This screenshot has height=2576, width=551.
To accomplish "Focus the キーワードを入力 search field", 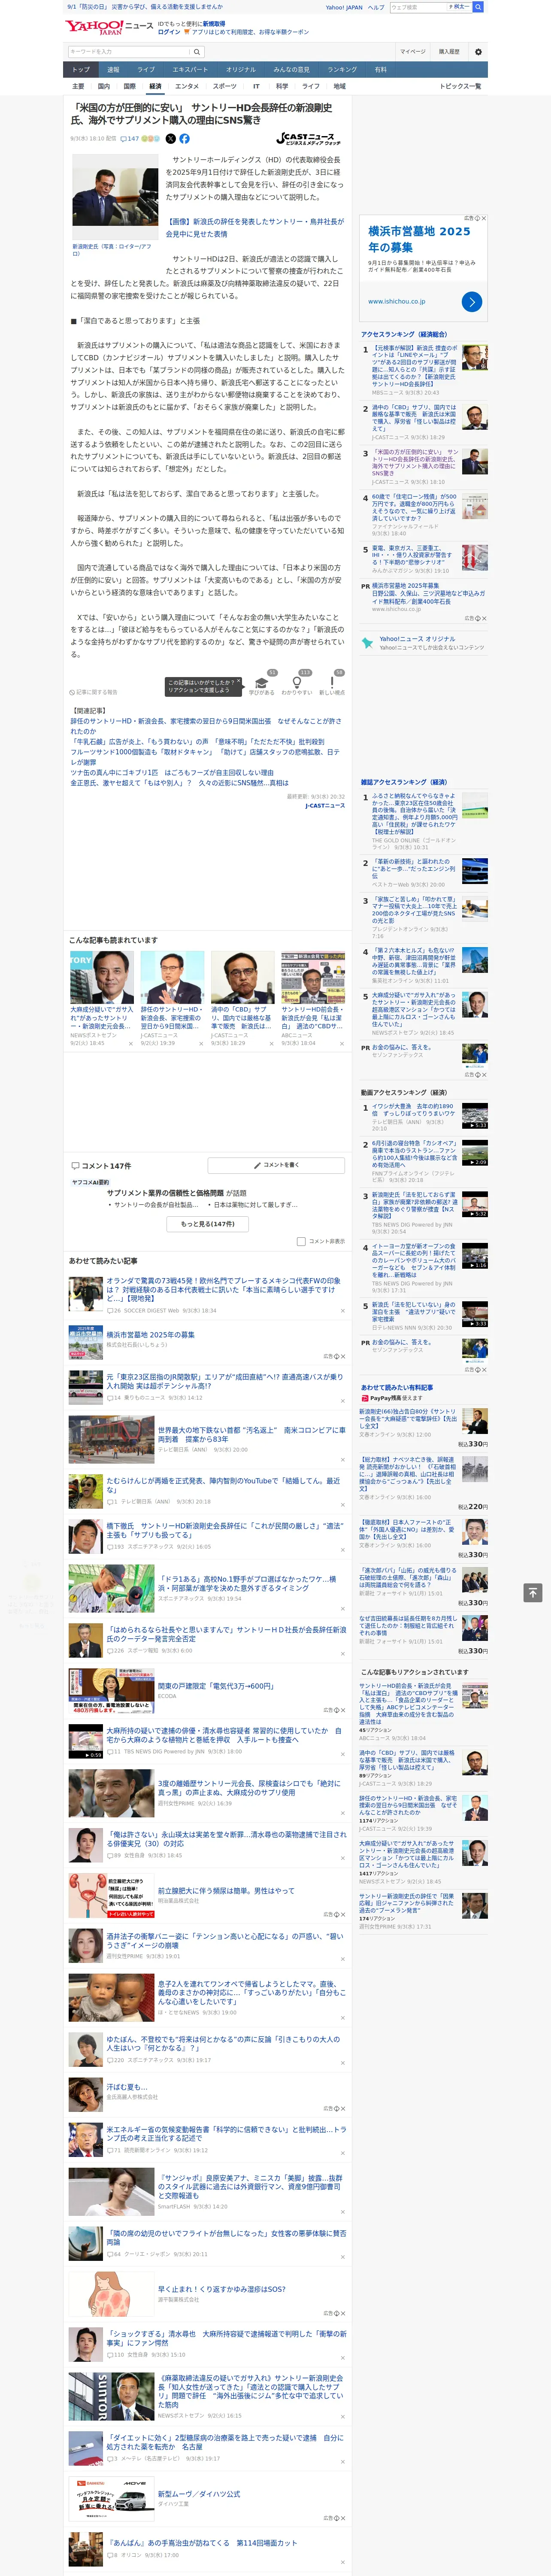I will (x=129, y=52).
